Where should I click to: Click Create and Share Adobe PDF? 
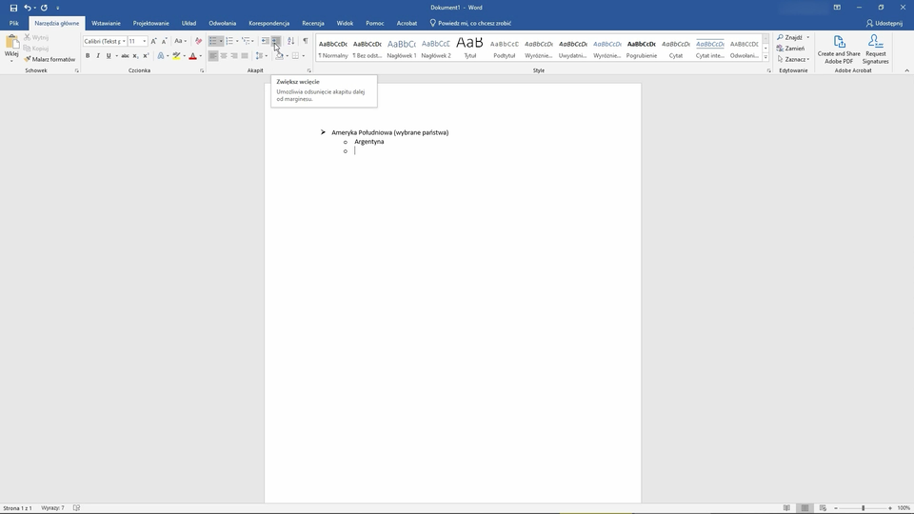(x=839, y=49)
